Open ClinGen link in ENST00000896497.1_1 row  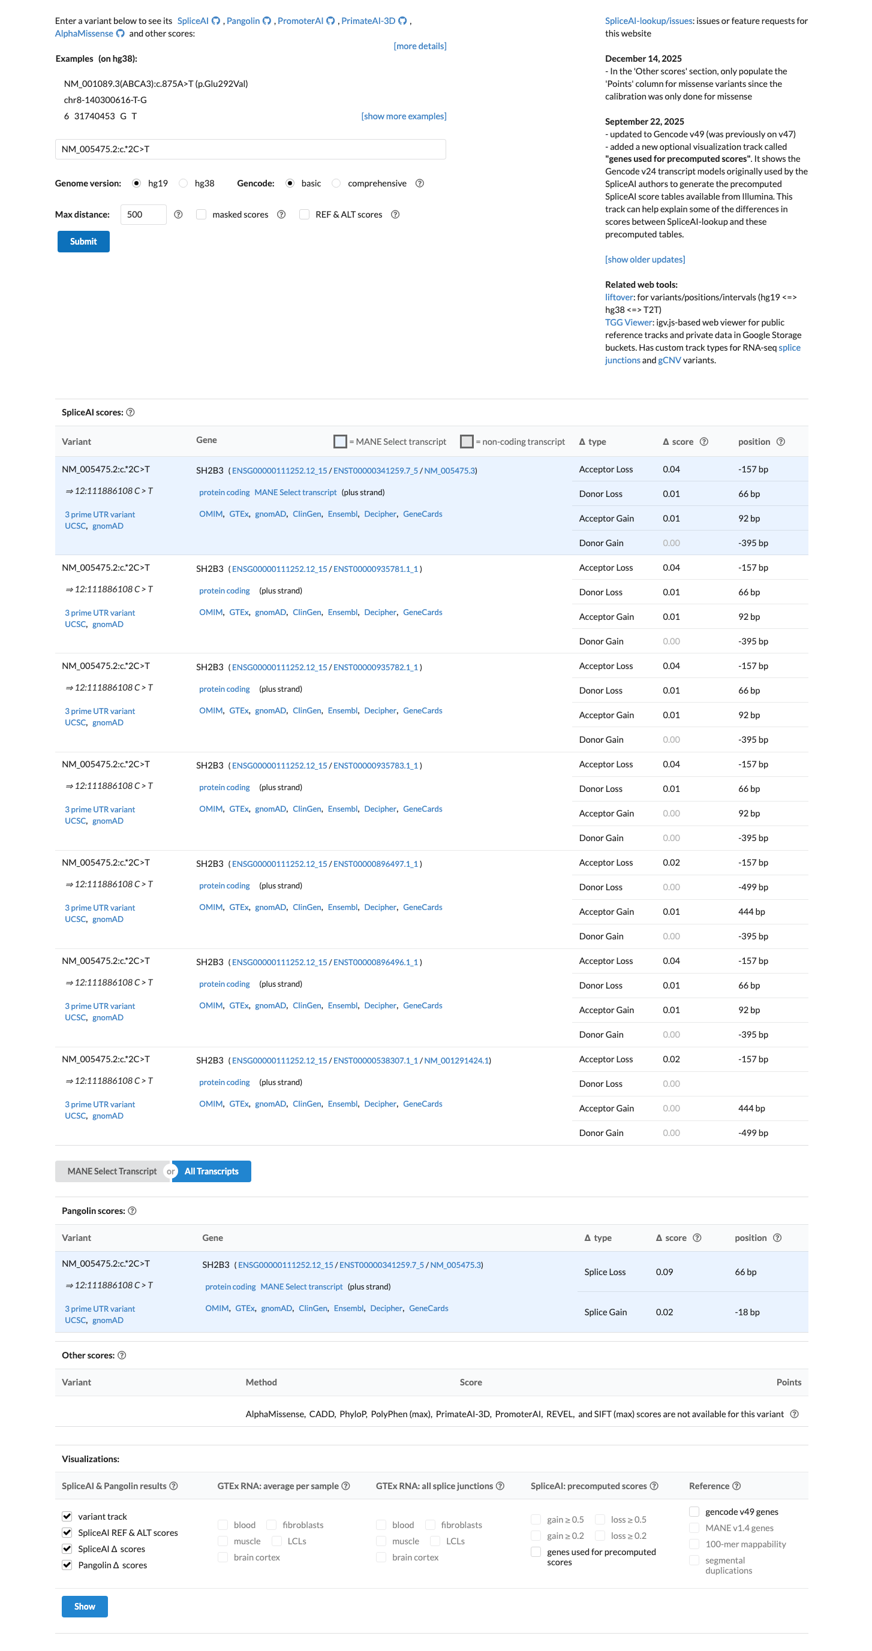(x=307, y=908)
